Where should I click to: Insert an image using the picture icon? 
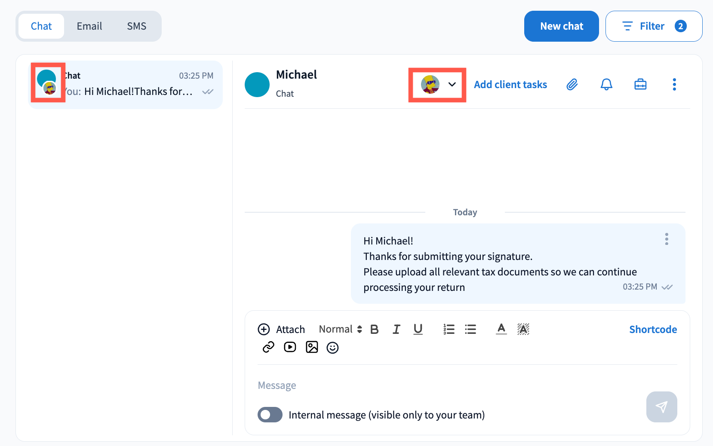click(312, 347)
